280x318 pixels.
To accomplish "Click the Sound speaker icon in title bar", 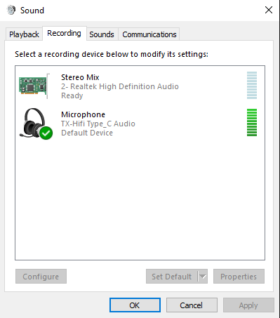I will click(11, 10).
